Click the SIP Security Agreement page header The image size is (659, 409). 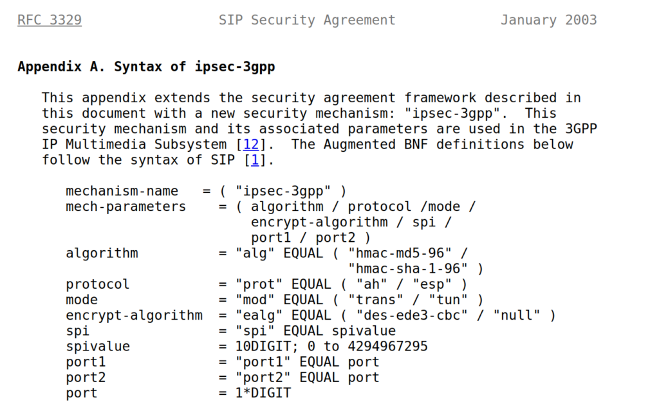307,20
